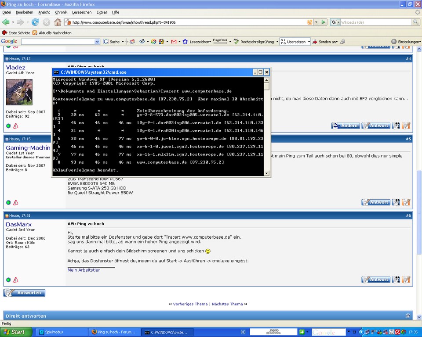Screen dimensions: 422x337
Task: Click the Google toolbar bookmarks star icon
Action: click(185, 42)
